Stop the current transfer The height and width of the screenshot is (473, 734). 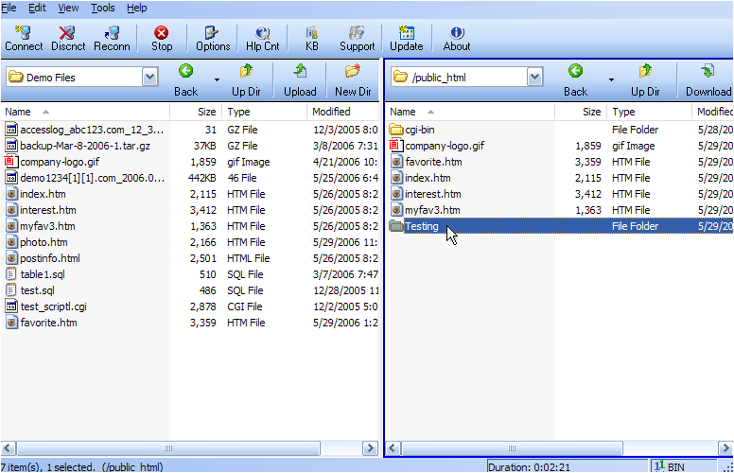[x=162, y=38]
